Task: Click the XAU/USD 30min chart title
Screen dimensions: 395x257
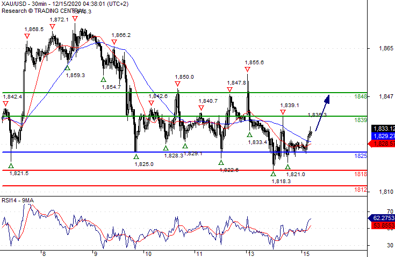Action: (x=65, y=4)
